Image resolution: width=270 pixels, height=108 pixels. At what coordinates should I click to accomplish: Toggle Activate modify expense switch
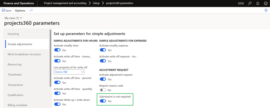[103, 50]
